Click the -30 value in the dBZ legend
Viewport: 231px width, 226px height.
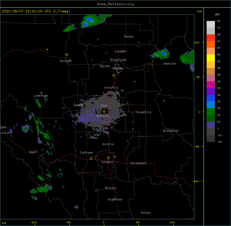click(219, 142)
